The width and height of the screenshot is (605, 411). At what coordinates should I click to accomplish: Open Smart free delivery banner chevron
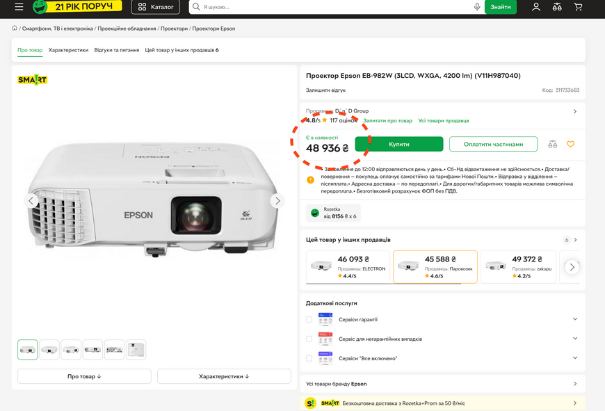[575, 403]
